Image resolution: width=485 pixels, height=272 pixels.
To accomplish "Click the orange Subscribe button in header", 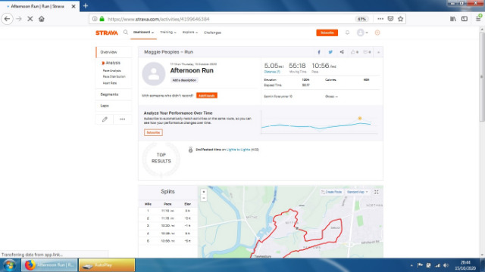I will pyautogui.click(x=327, y=32).
